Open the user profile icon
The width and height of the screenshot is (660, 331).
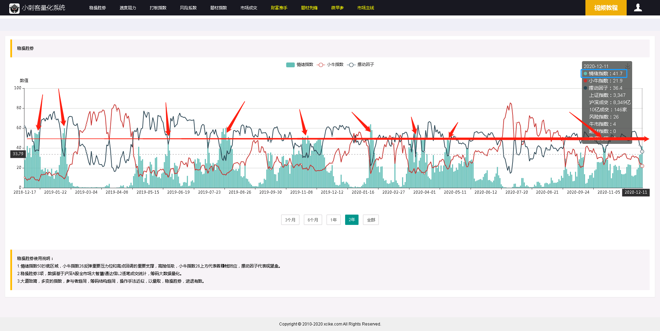(x=638, y=8)
